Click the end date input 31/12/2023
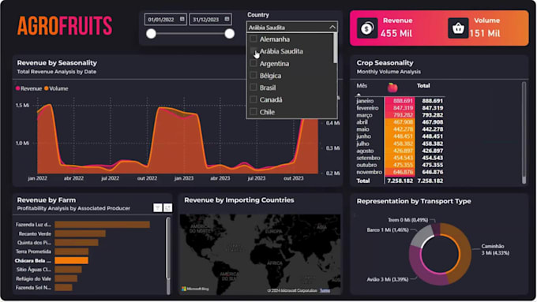Viewport: 537px width, 302px height. 210,20
